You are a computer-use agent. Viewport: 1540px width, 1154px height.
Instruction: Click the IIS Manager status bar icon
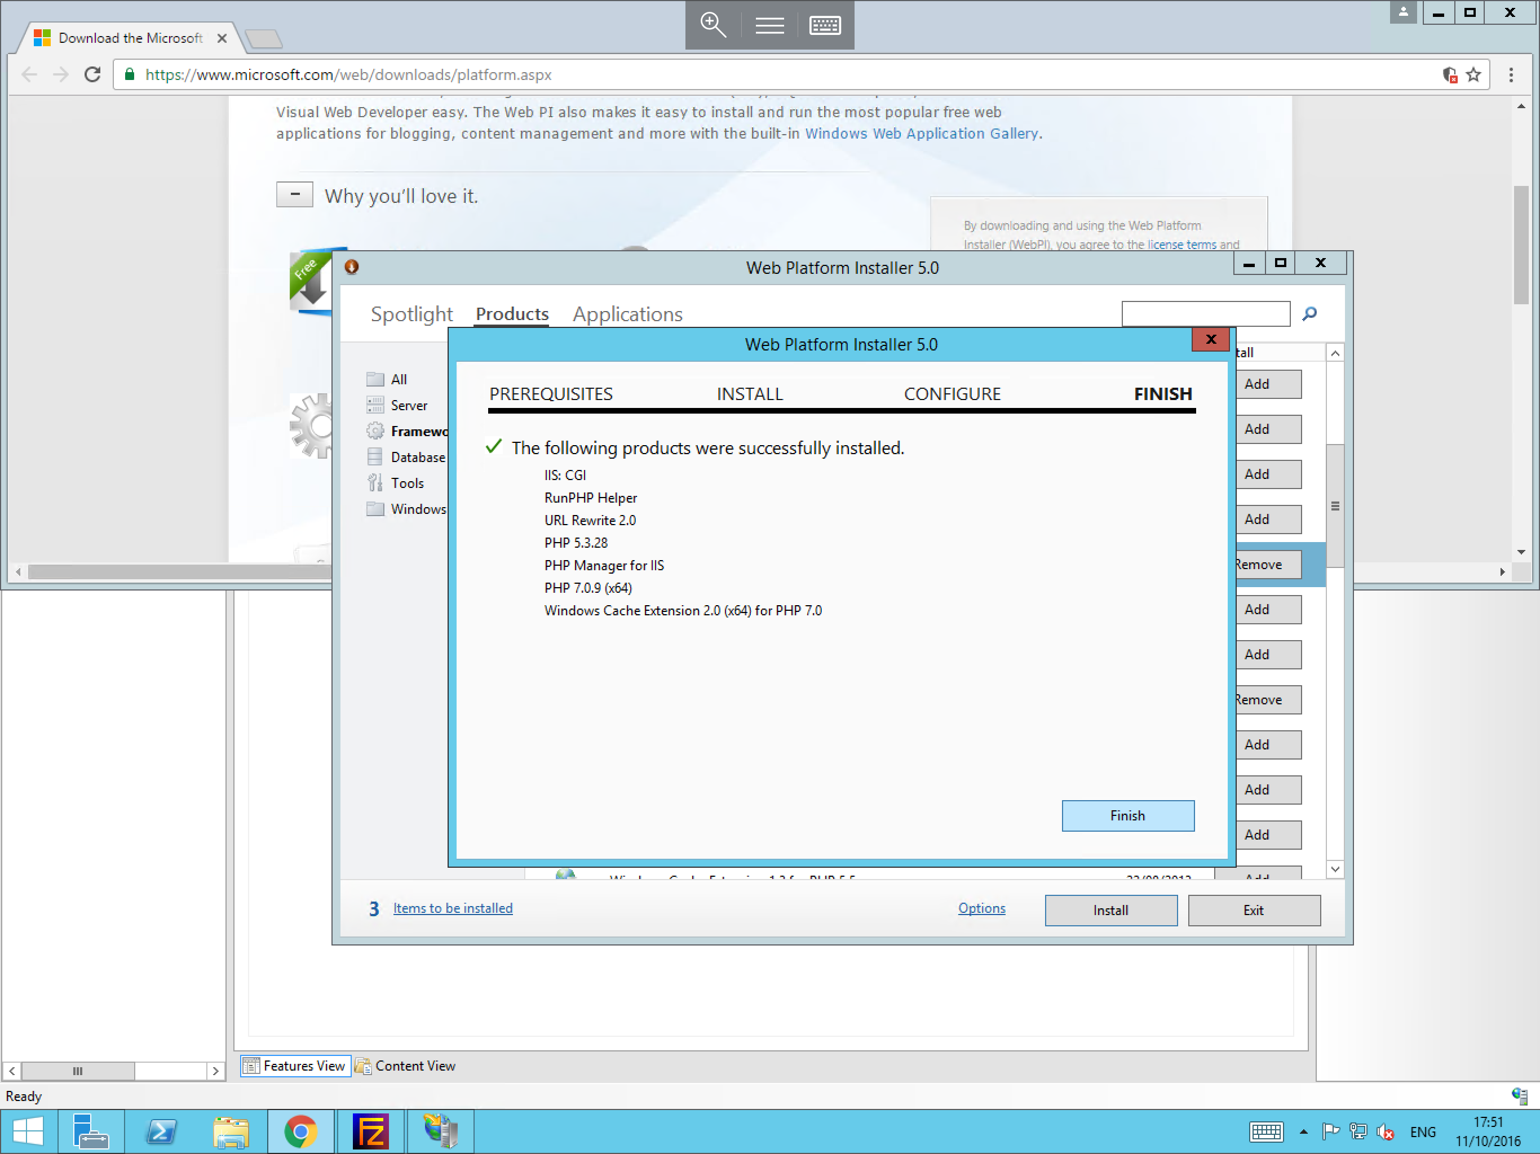(1519, 1095)
